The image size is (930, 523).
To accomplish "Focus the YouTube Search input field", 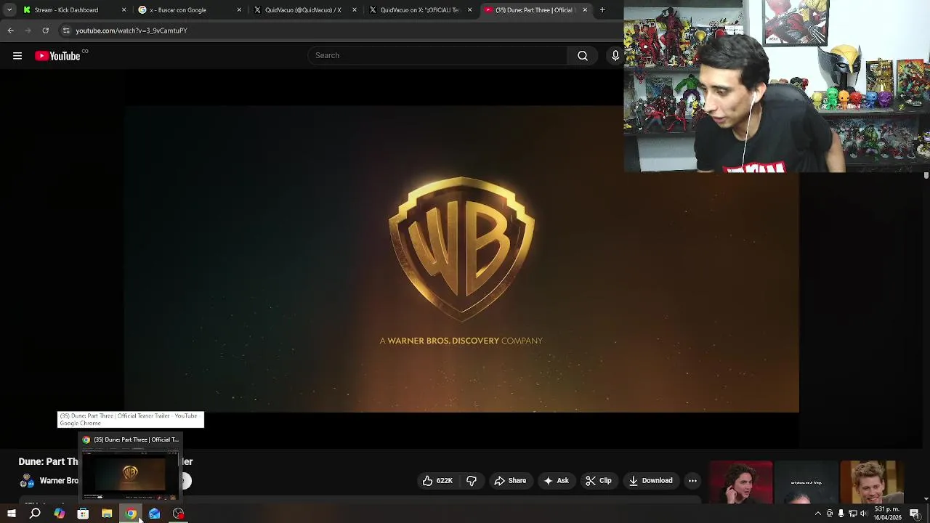I will (x=437, y=56).
